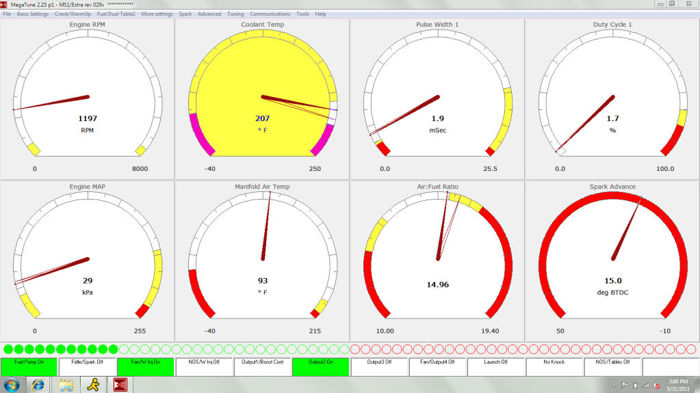Screen dimensions: 700x393
Task: Open the Advanced menu
Action: [209, 14]
